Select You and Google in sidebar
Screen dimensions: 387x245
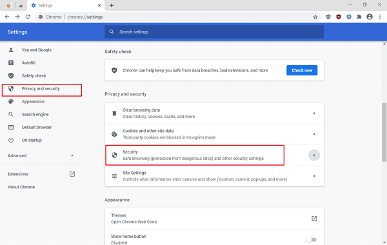click(37, 50)
